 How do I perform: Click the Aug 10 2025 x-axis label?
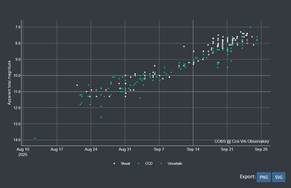(x=23, y=152)
